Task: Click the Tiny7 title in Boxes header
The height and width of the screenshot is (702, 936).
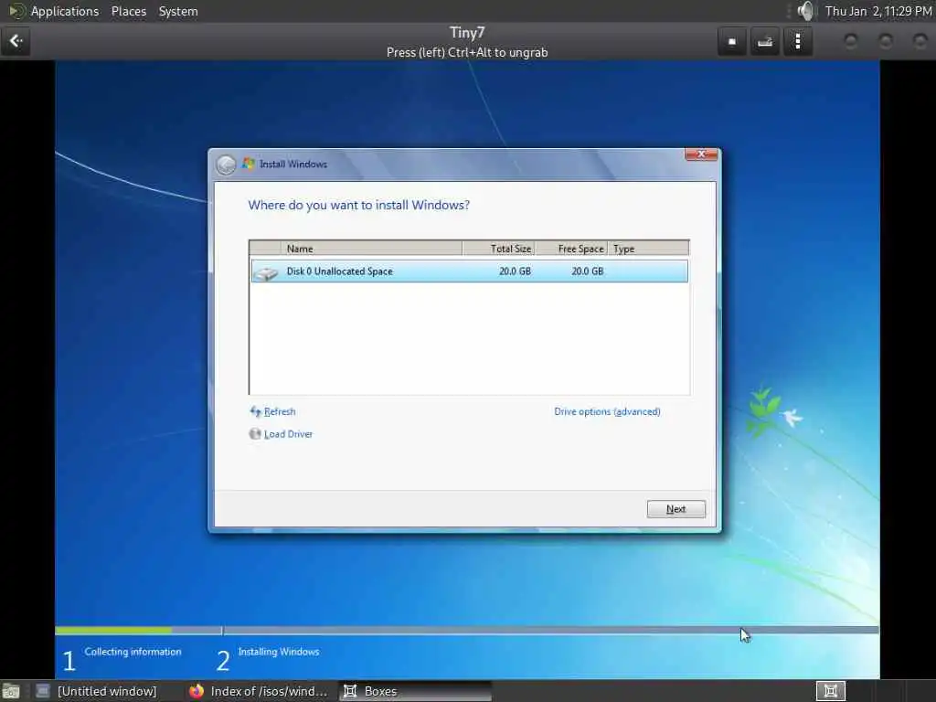Action: coord(467,32)
